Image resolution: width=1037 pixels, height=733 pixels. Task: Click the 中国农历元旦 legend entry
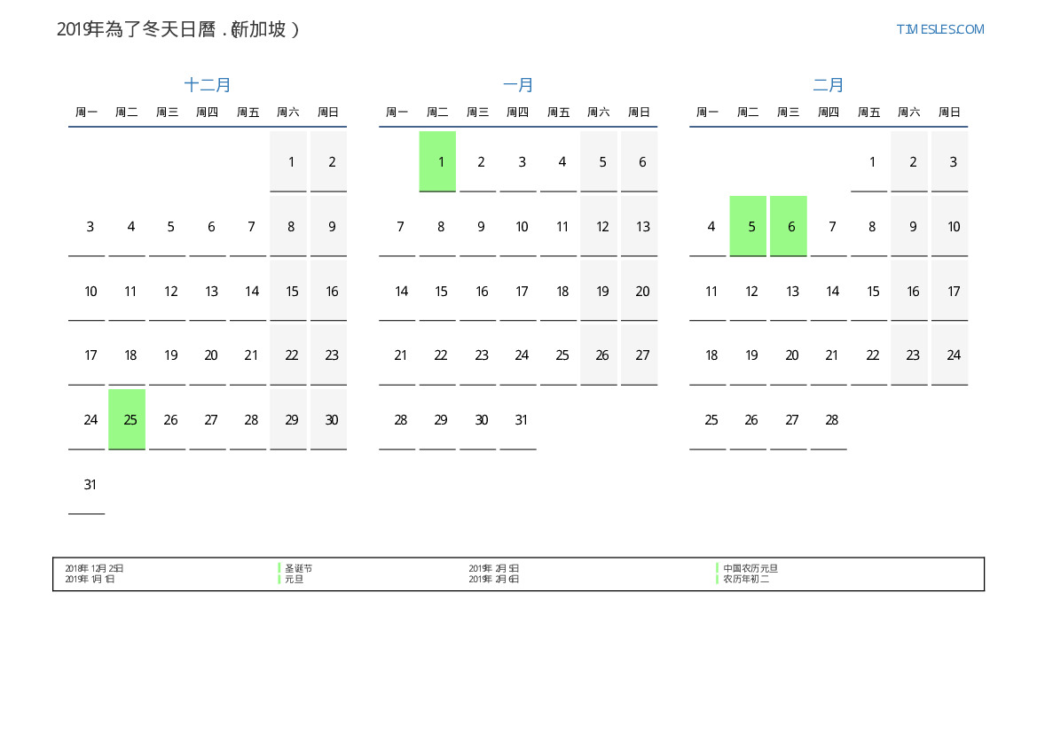click(750, 568)
